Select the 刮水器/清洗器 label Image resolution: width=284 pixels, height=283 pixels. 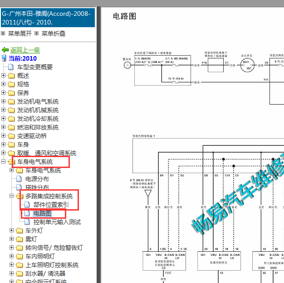click(45, 273)
